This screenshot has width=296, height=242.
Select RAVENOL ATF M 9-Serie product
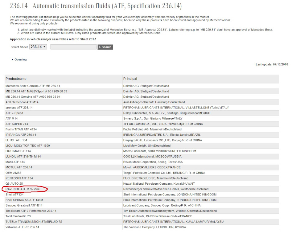23,189
